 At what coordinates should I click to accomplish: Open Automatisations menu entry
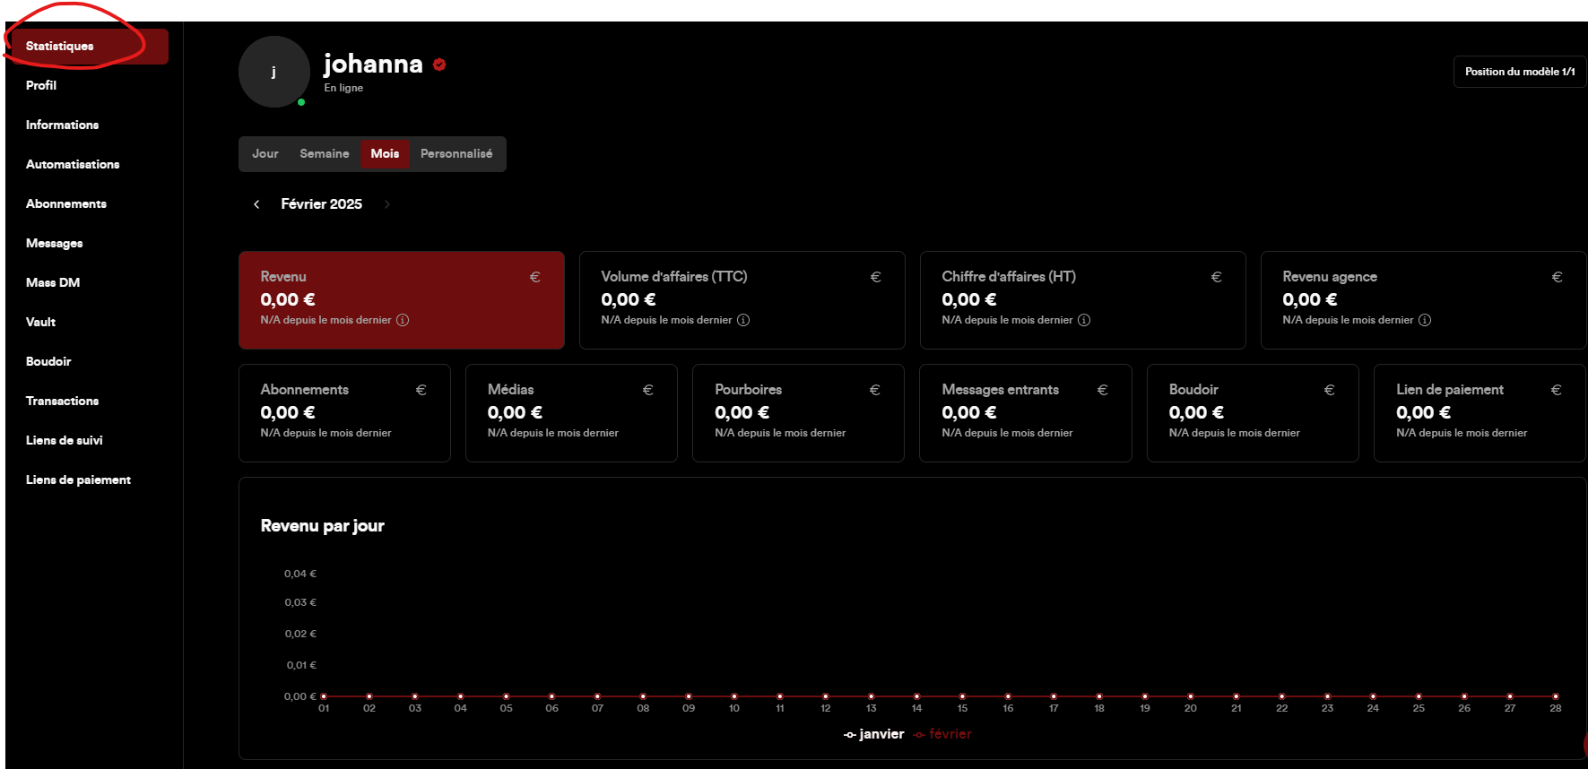pyautogui.click(x=73, y=164)
